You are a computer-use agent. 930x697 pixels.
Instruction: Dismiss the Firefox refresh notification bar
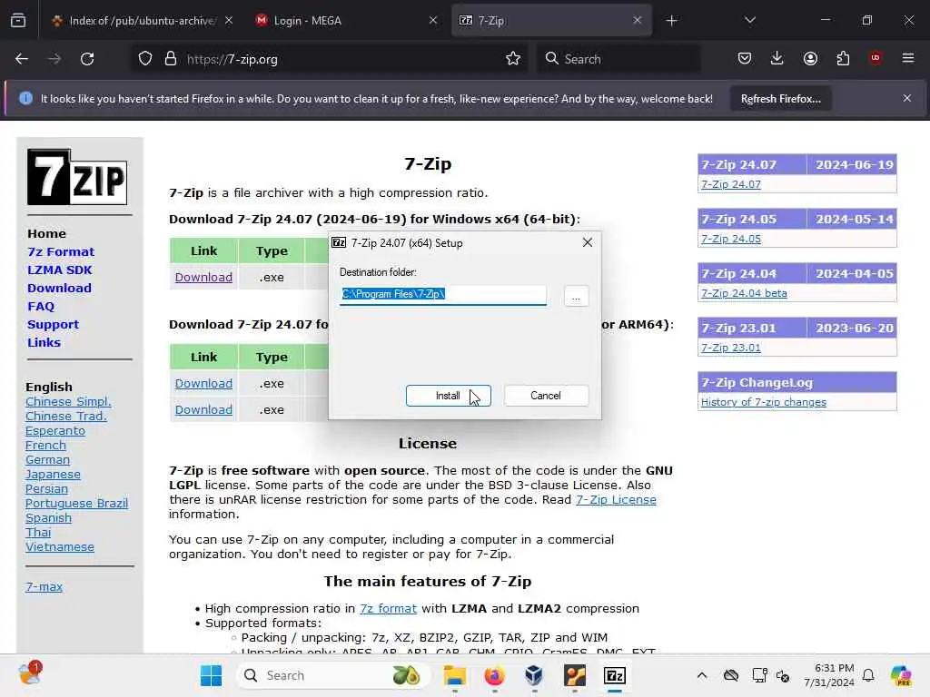point(907,98)
